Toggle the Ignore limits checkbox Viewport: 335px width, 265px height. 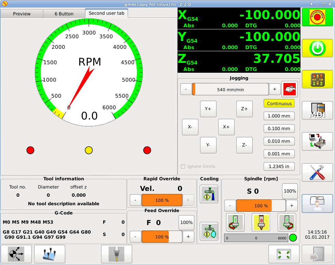pos(183,167)
